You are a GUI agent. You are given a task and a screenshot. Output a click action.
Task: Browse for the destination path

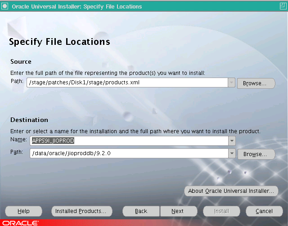click(x=256, y=154)
